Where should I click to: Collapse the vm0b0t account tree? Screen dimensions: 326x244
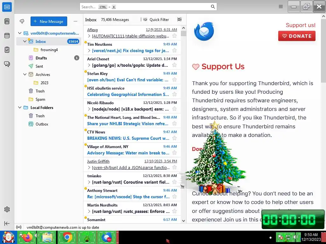click(20, 33)
